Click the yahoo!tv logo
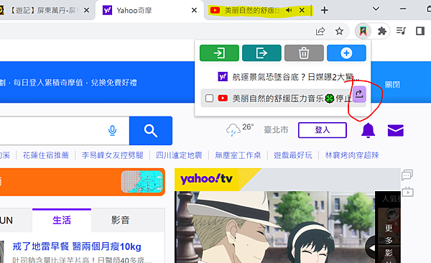 (x=206, y=179)
